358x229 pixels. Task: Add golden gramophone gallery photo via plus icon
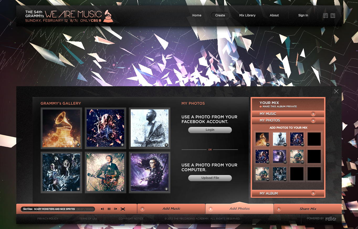pos(78,145)
